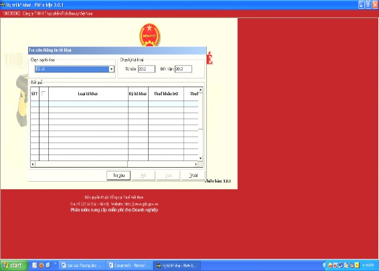This screenshot has height=271, width=379.
Task: Expand the quick launch chevron on taskbar
Action: click(x=55, y=264)
